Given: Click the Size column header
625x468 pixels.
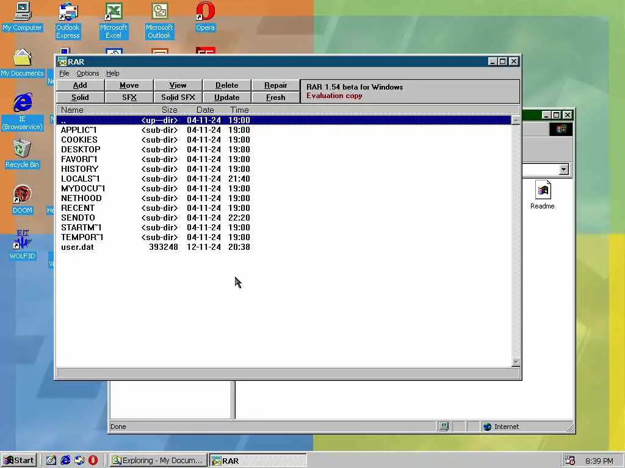Looking at the screenshot, I should point(170,110).
